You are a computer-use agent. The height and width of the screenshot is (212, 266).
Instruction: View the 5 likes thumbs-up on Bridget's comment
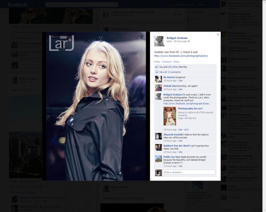coord(186,129)
